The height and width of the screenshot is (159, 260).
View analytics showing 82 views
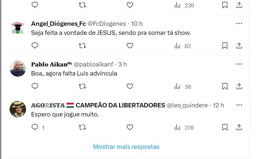(183, 46)
